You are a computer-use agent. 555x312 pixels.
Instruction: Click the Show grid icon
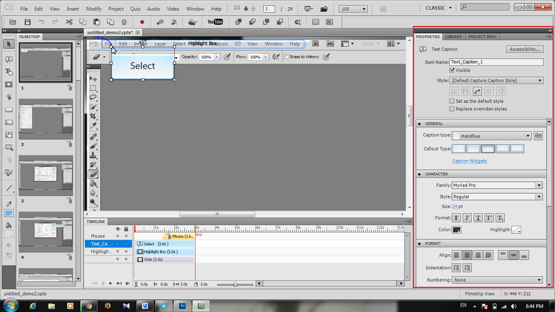click(x=316, y=22)
